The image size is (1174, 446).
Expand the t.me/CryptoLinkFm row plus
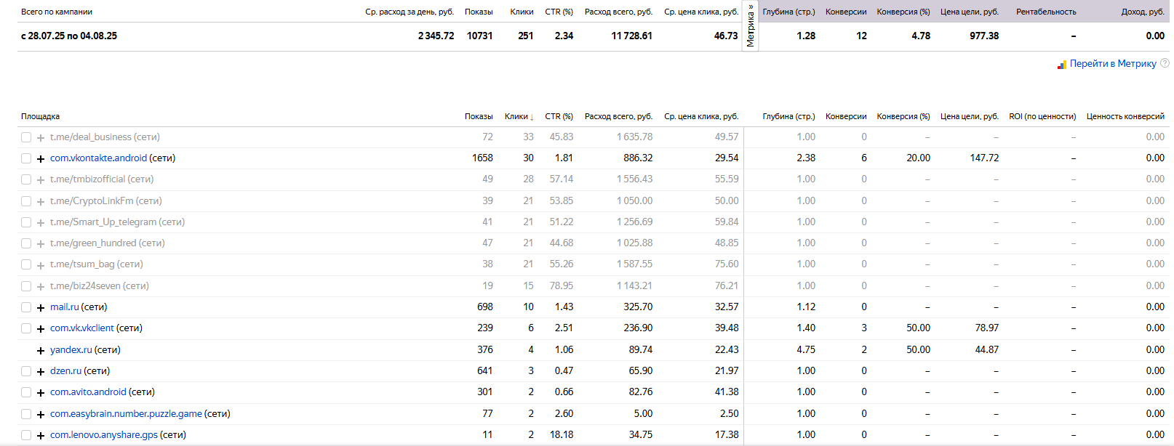(41, 201)
